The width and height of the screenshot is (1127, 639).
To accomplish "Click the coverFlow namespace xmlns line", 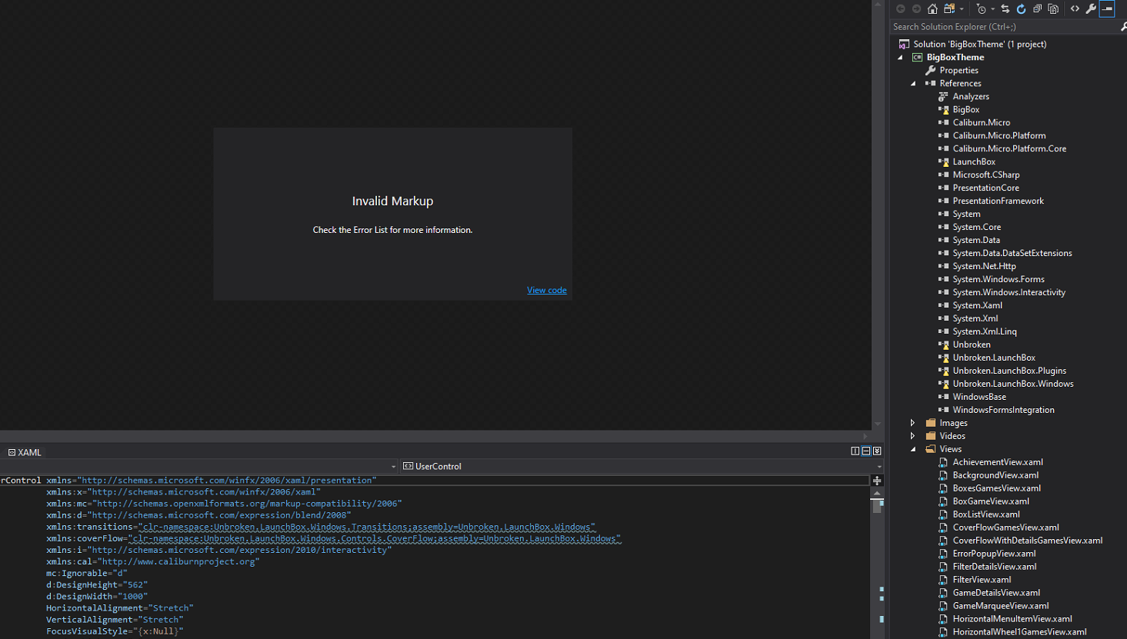I will tap(333, 538).
